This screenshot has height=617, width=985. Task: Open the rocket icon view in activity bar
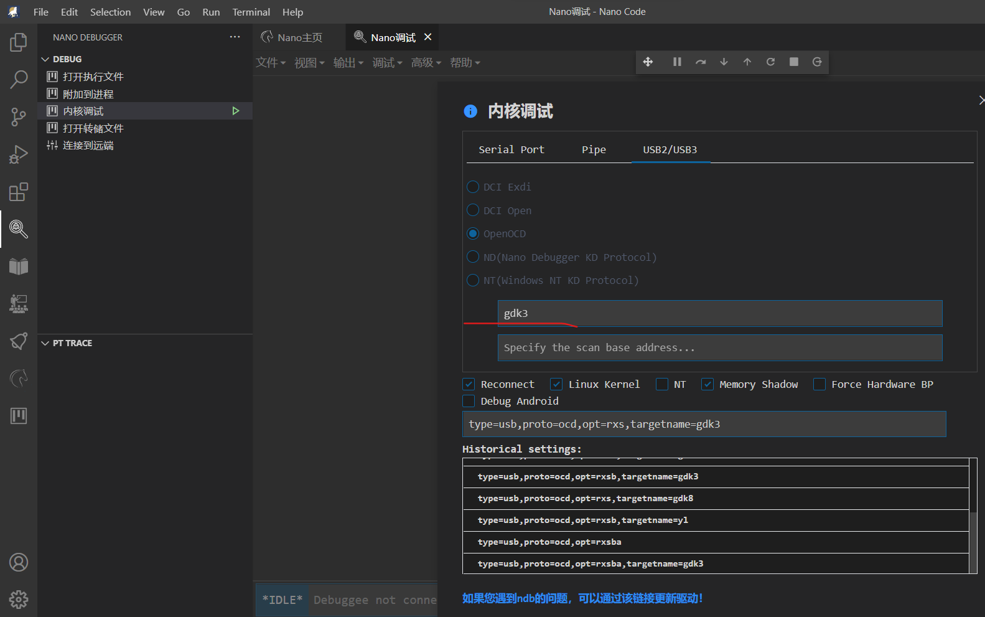(19, 341)
